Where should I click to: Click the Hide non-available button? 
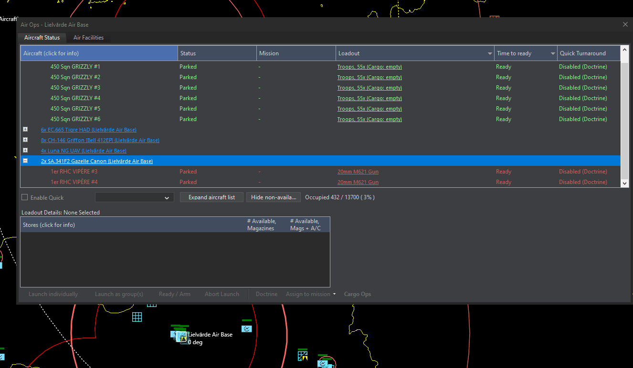274,197
